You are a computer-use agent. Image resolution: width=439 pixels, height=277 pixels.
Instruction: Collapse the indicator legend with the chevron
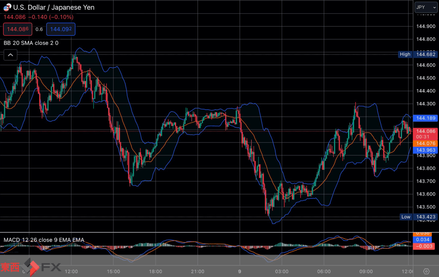coord(10,55)
